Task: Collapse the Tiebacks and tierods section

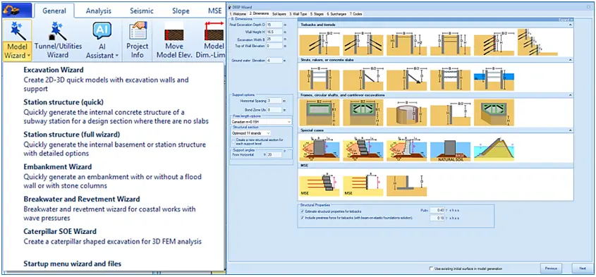Action: point(570,25)
